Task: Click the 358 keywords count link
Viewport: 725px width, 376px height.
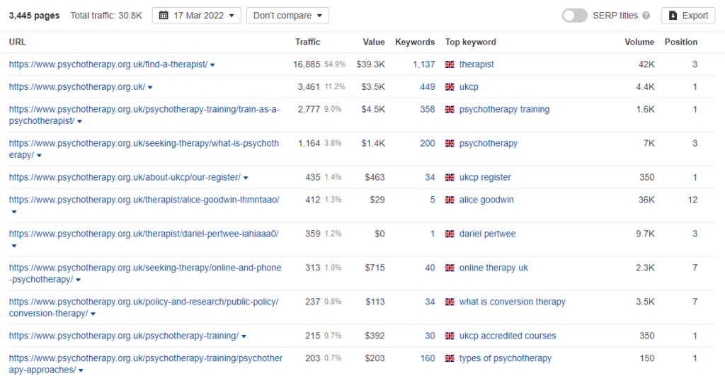Action: [427, 109]
